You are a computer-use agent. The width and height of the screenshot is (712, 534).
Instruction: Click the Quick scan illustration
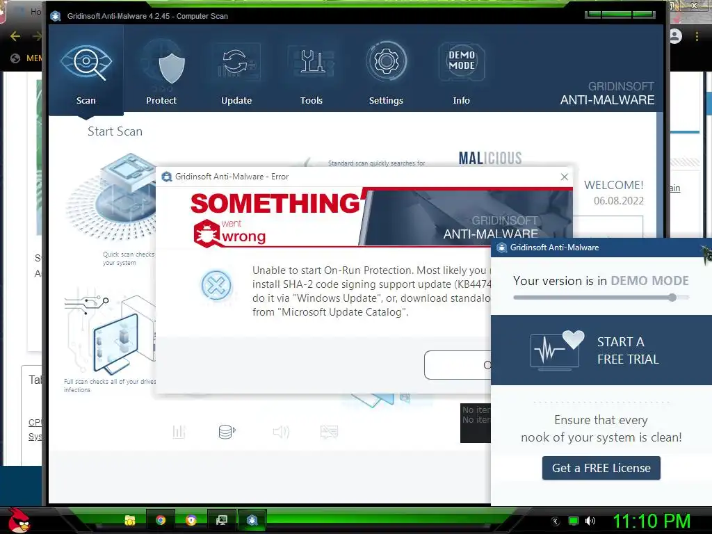(113, 197)
